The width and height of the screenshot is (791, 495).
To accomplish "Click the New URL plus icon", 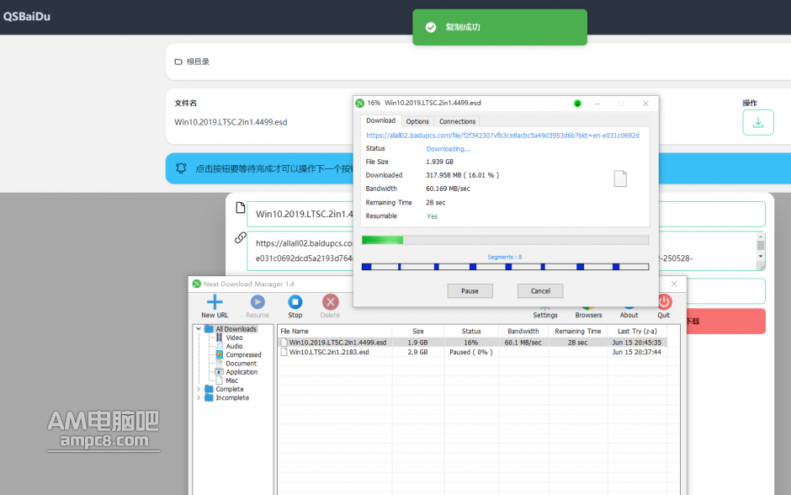I will (x=215, y=301).
